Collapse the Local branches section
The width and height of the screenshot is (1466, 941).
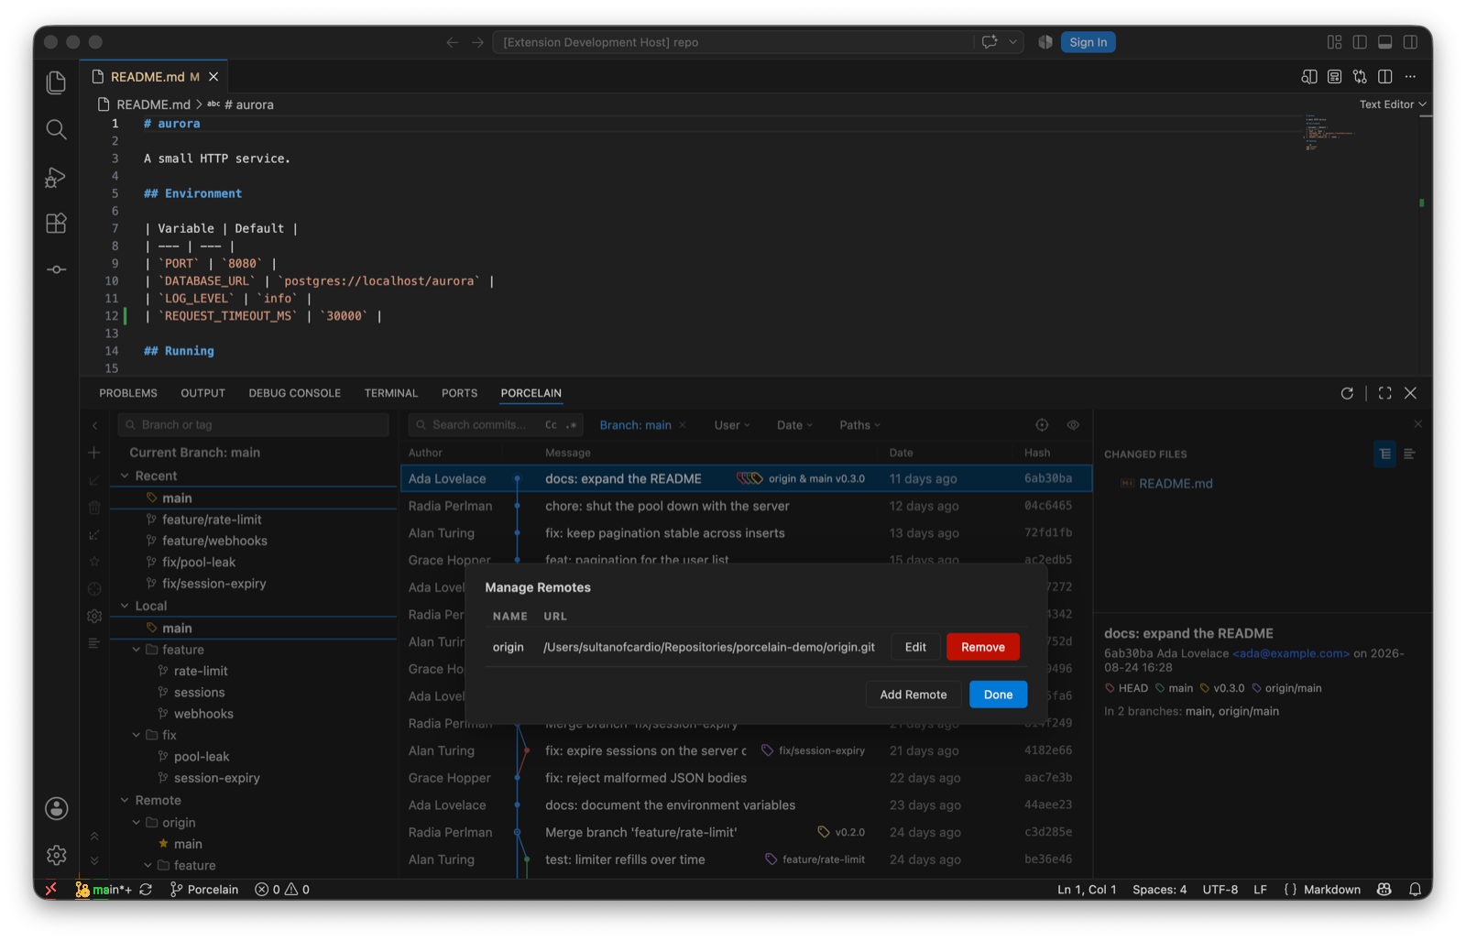pos(126,606)
